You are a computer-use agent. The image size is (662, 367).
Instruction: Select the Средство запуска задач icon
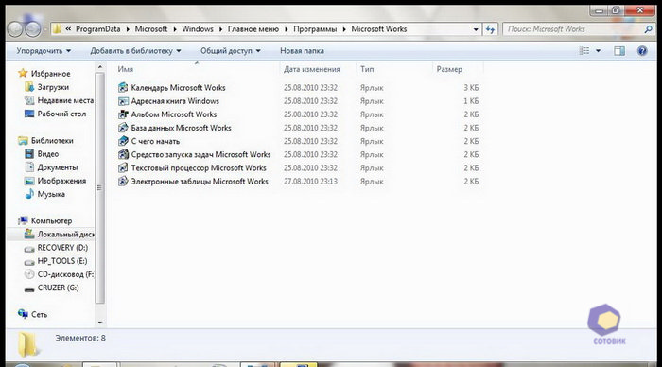coord(123,154)
